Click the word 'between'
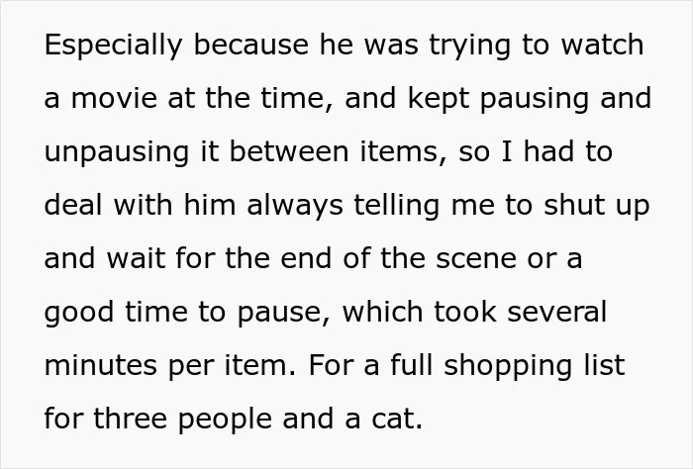Screen dimensions: 693x469 pyautogui.click(x=289, y=151)
